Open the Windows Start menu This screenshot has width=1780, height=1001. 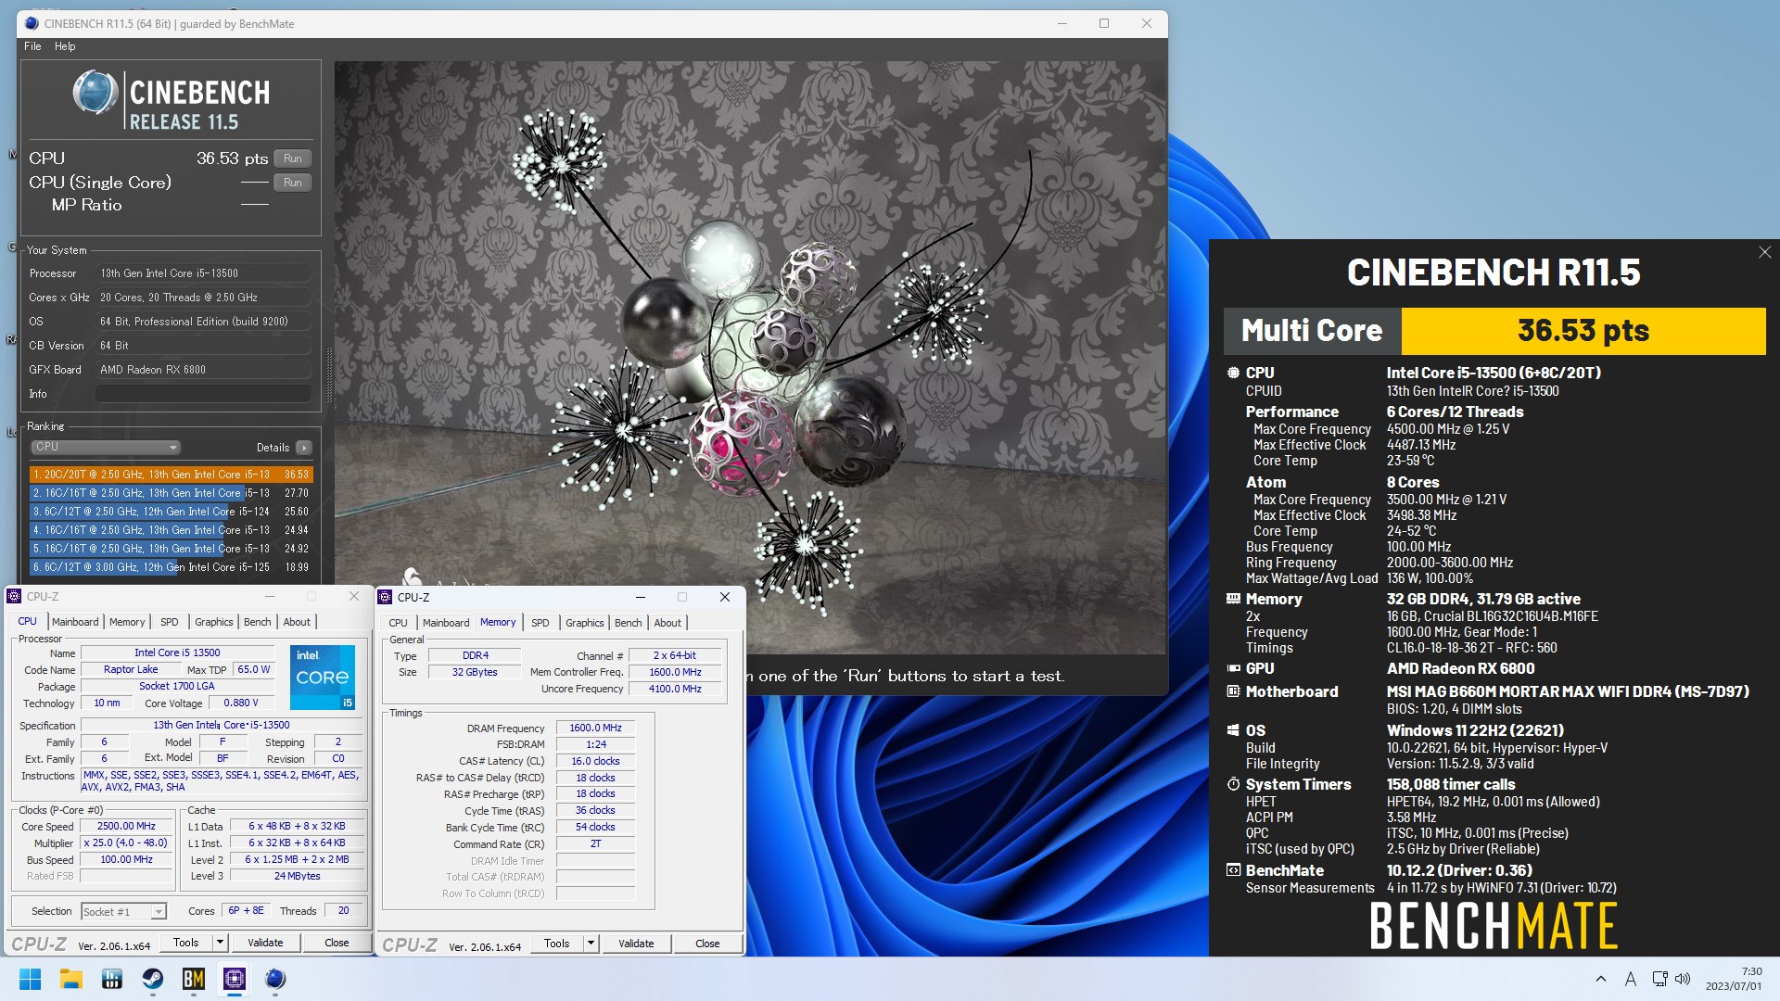(30, 979)
